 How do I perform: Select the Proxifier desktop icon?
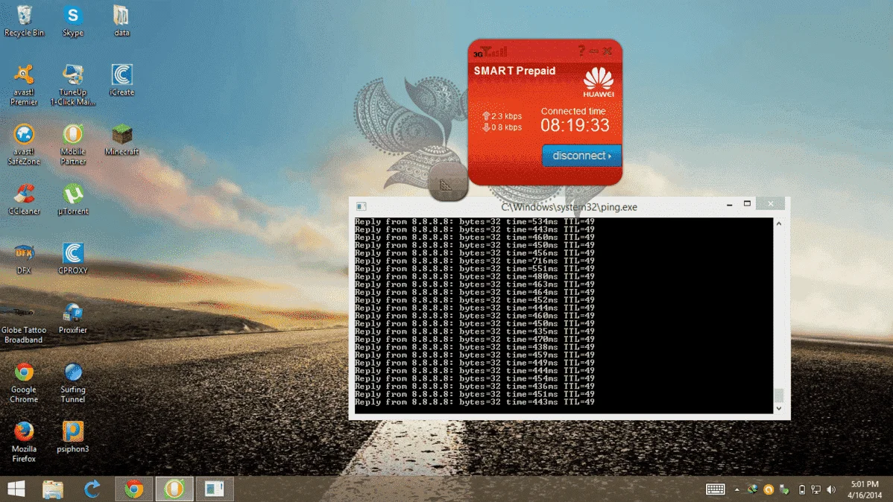point(73,318)
